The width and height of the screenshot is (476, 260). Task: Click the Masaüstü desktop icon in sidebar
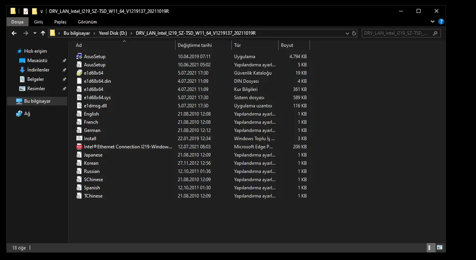pyautogui.click(x=22, y=61)
